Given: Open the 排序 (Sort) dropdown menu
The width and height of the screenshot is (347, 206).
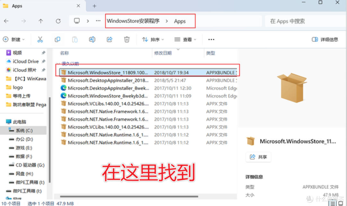Looking at the screenshot, I should tap(153, 39).
